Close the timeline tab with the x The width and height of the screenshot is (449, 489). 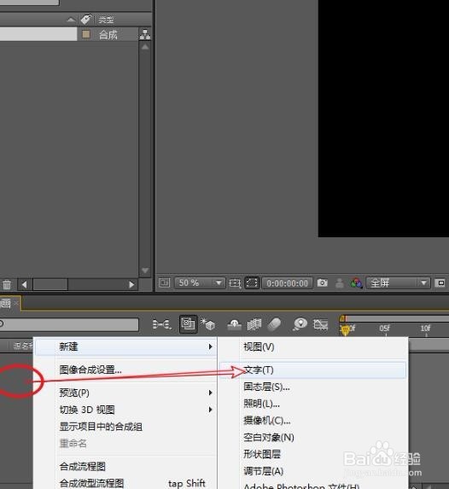pos(16,303)
